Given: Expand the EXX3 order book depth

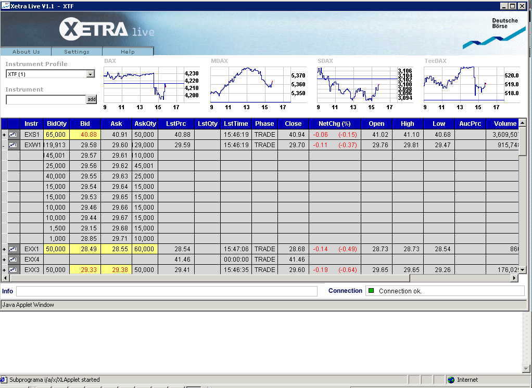Looking at the screenshot, I should pyautogui.click(x=4, y=270).
